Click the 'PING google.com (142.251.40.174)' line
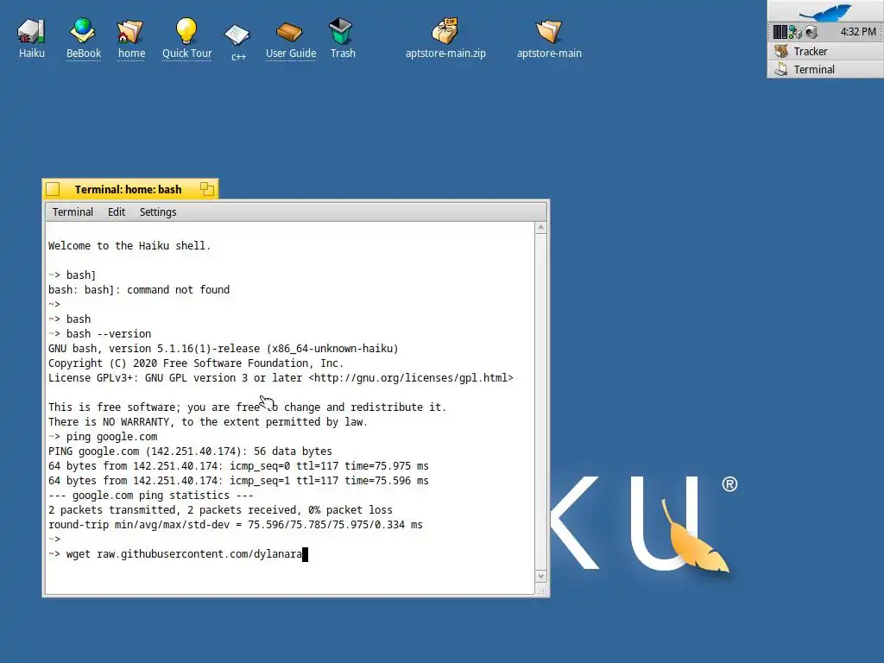This screenshot has height=663, width=884. point(190,451)
